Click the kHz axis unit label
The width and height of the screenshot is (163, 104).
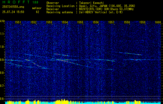tap(2, 21)
